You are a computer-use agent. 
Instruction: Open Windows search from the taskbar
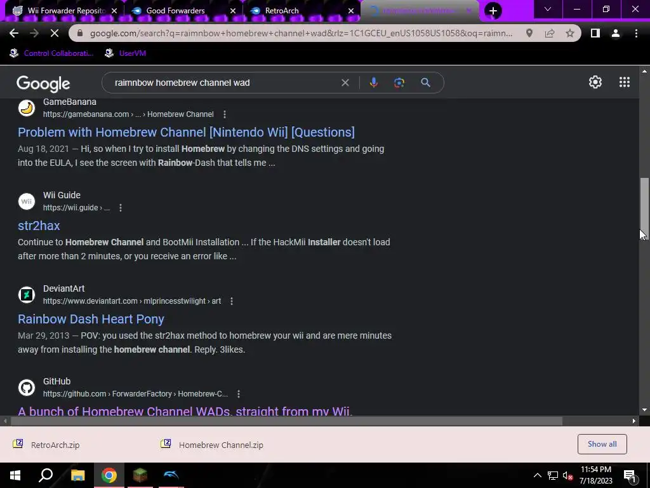[46, 475]
